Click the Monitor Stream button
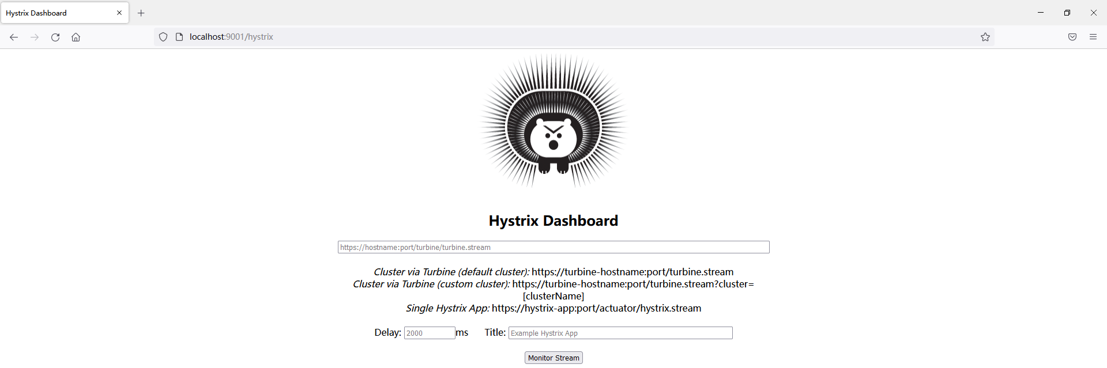The image size is (1107, 368). pos(553,358)
